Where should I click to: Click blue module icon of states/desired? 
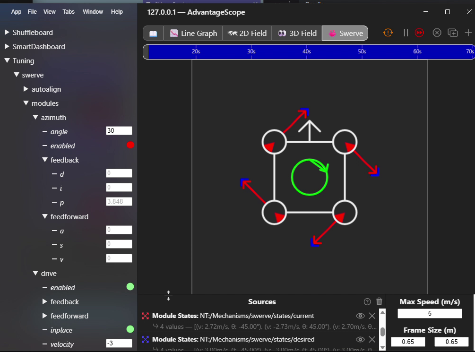146,340
